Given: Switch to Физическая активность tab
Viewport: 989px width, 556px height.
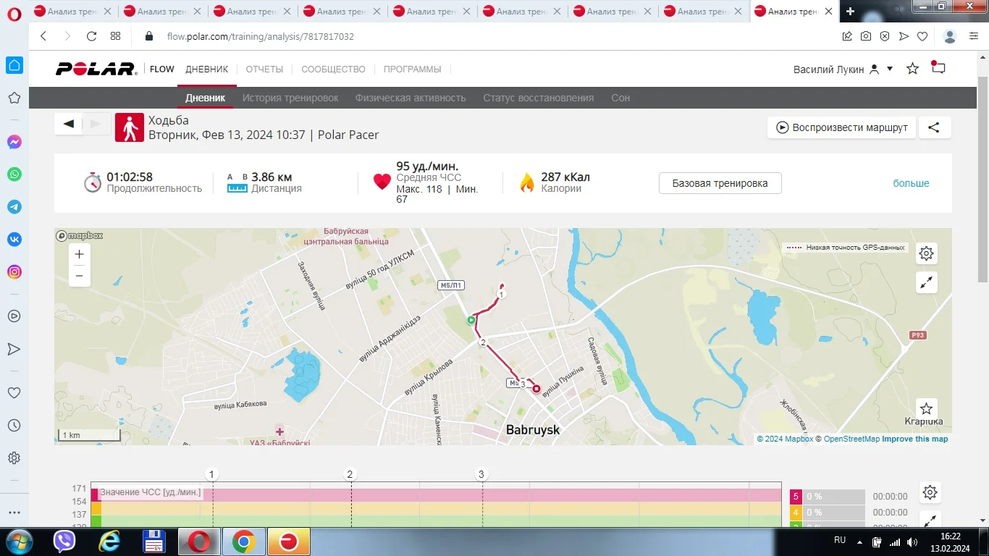Looking at the screenshot, I should (411, 98).
